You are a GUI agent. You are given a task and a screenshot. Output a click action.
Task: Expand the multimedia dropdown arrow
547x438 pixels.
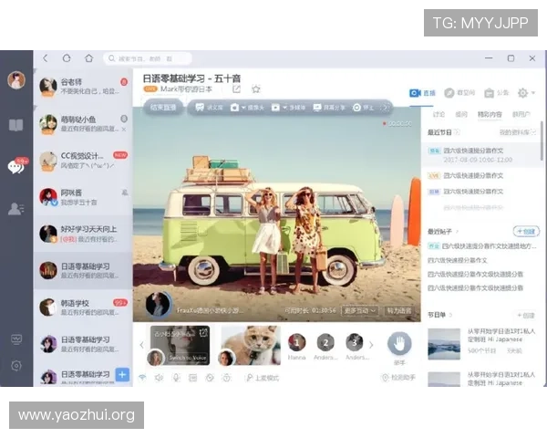(284, 108)
